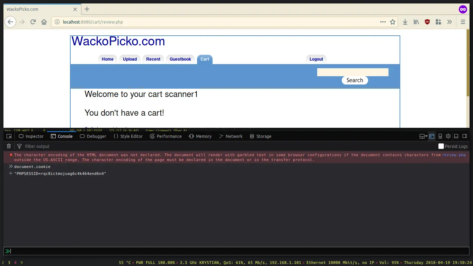Image resolution: width=473 pixels, height=266 pixels.
Task: Click the filter icon in the console toolbar
Action: 20,146
